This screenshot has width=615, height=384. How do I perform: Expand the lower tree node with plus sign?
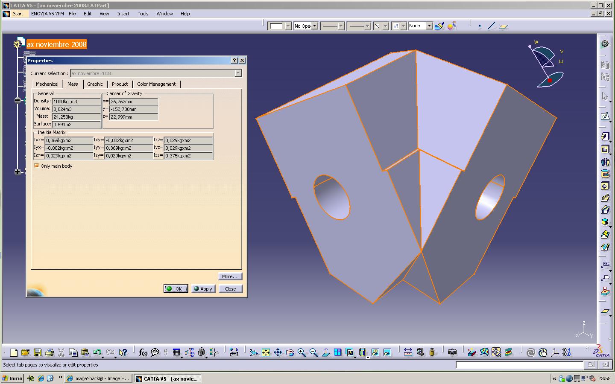pyautogui.click(x=18, y=172)
